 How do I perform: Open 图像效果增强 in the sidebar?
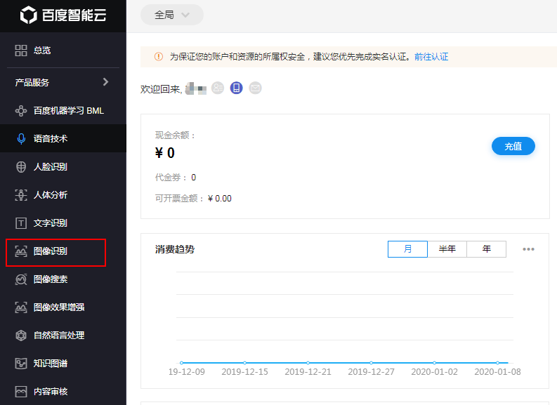coord(63,307)
